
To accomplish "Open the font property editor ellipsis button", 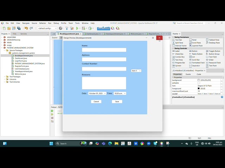I will pyautogui.click(x=222, y=86).
